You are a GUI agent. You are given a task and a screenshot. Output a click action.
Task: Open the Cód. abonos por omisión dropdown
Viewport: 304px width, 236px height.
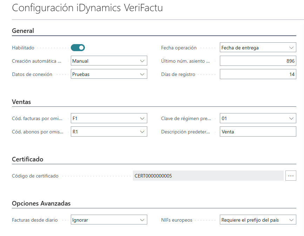pos(109,132)
